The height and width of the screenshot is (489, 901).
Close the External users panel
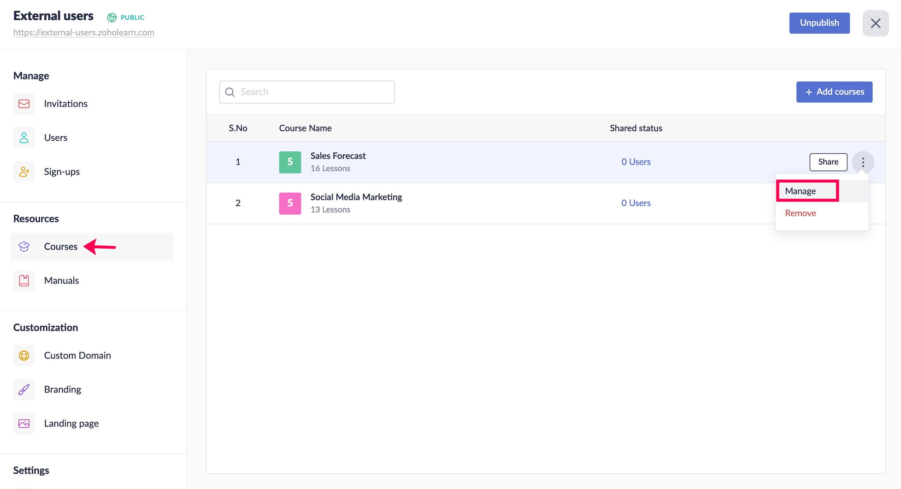coord(875,23)
